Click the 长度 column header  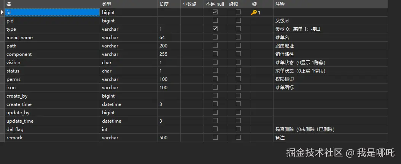click(169, 4)
